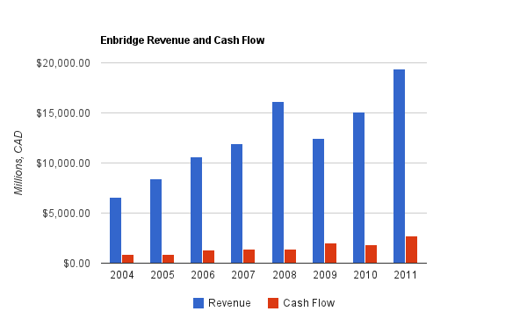Image resolution: width=527 pixels, height=326 pixels.
Task: Click the 2011 x-axis label
Action: point(405,275)
